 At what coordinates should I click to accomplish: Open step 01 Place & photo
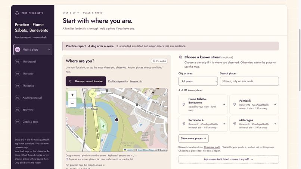32,50
